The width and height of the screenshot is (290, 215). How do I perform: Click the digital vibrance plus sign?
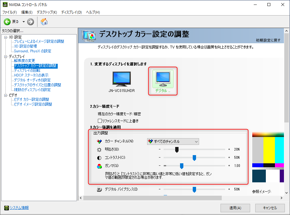229,189
